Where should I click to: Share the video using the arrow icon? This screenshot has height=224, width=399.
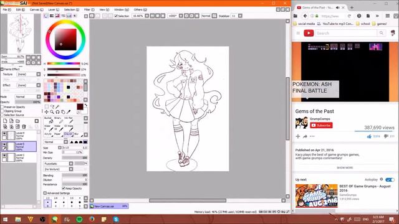(x=305, y=136)
